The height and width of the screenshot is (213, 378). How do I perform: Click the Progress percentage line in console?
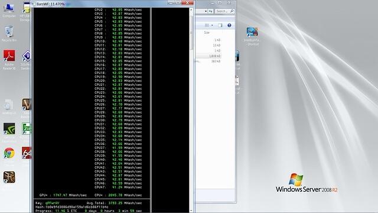click(89, 211)
